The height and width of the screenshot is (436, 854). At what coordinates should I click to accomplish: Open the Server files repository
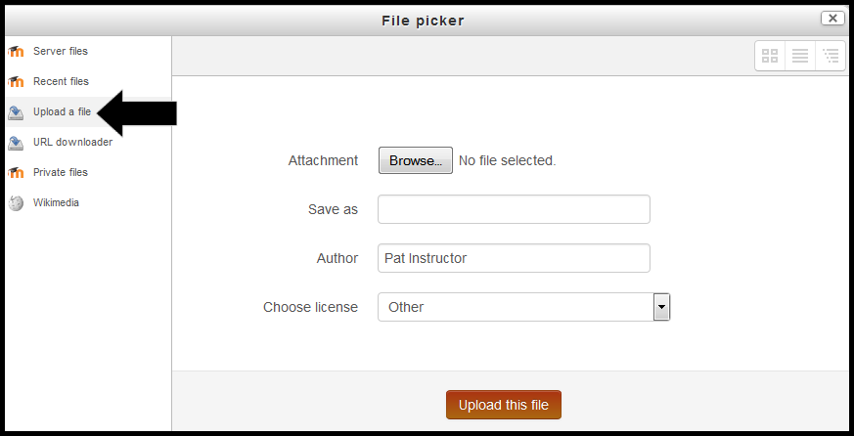[x=61, y=51]
